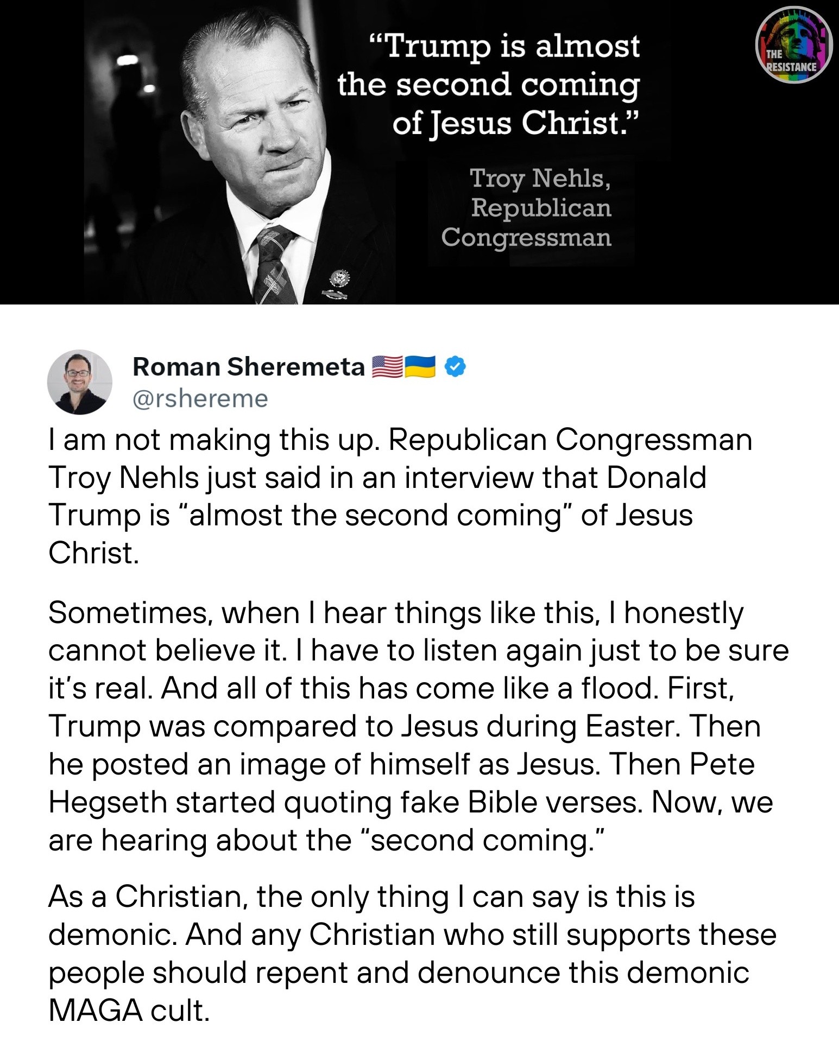The height and width of the screenshot is (1048, 839).
Task: Click the blue verified checkmark badge
Action: [455, 367]
